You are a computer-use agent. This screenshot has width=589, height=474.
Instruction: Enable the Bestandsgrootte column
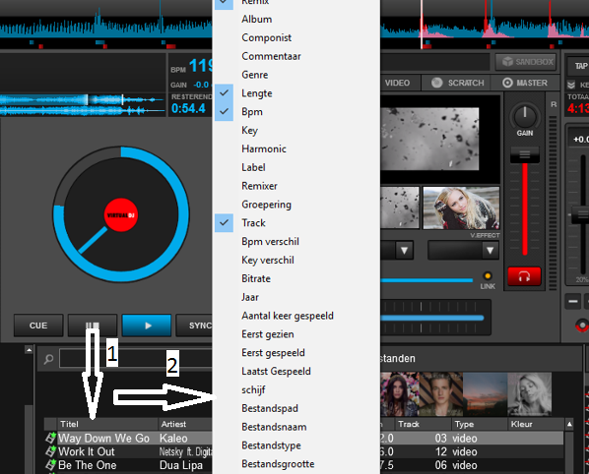click(278, 464)
